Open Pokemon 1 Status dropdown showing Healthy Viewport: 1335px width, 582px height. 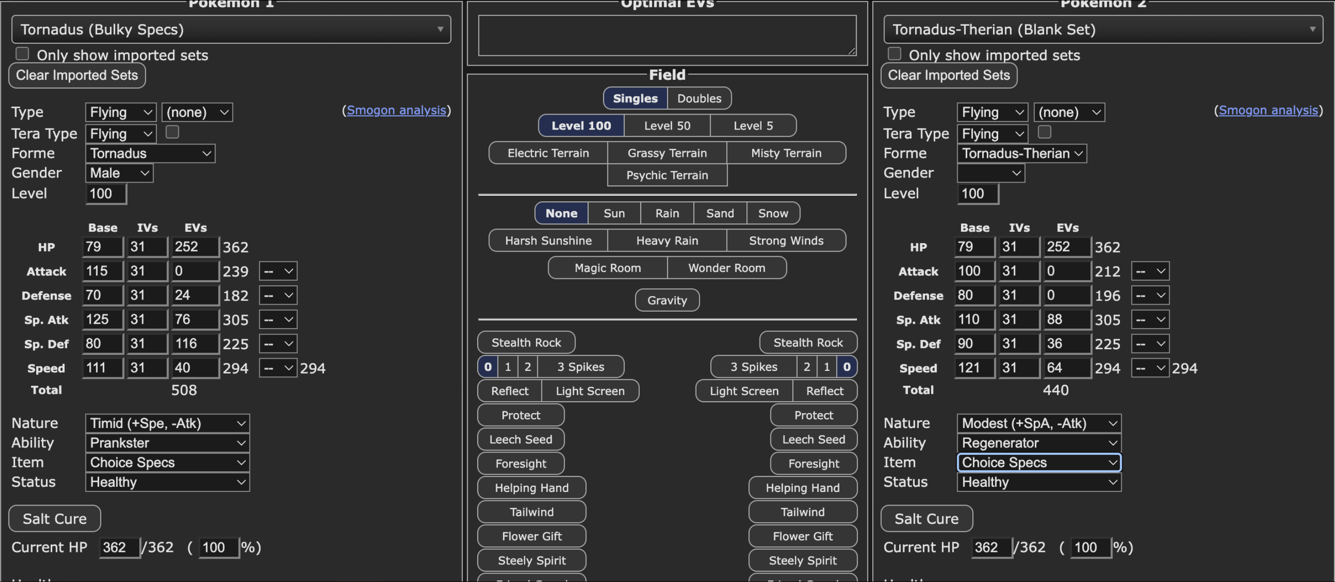167,482
